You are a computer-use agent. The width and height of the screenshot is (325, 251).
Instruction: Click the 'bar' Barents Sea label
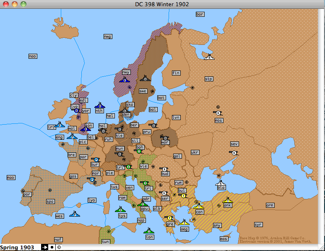coord(200,14)
